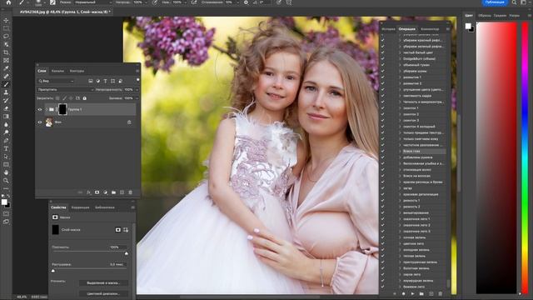This screenshot has width=533, height=300.
Task: Click the 'Цветовой диапазон...' button
Action: tap(103, 293)
